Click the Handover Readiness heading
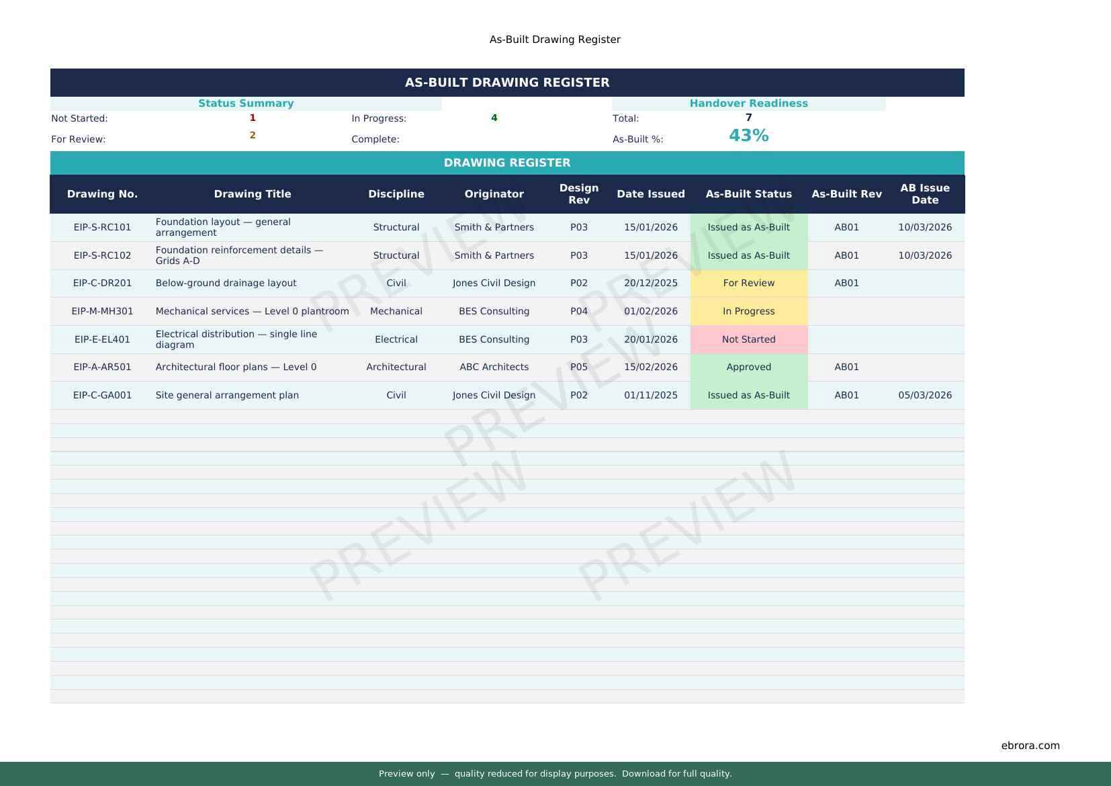 [748, 103]
